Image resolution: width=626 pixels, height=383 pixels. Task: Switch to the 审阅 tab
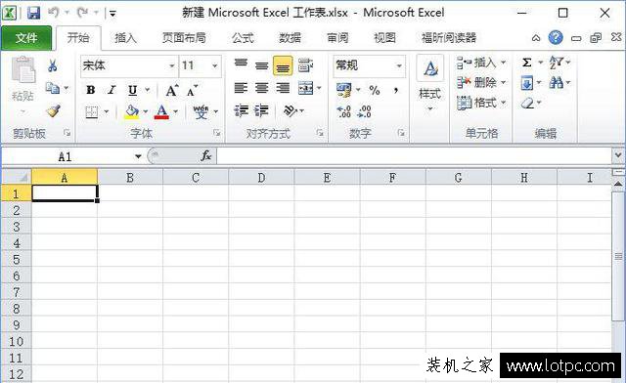click(x=337, y=38)
